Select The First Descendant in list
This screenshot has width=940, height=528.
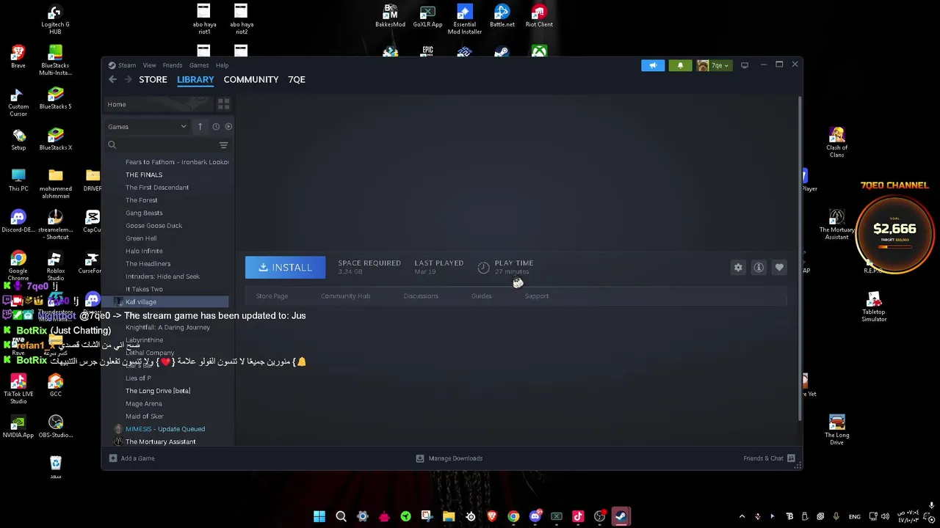click(x=157, y=188)
